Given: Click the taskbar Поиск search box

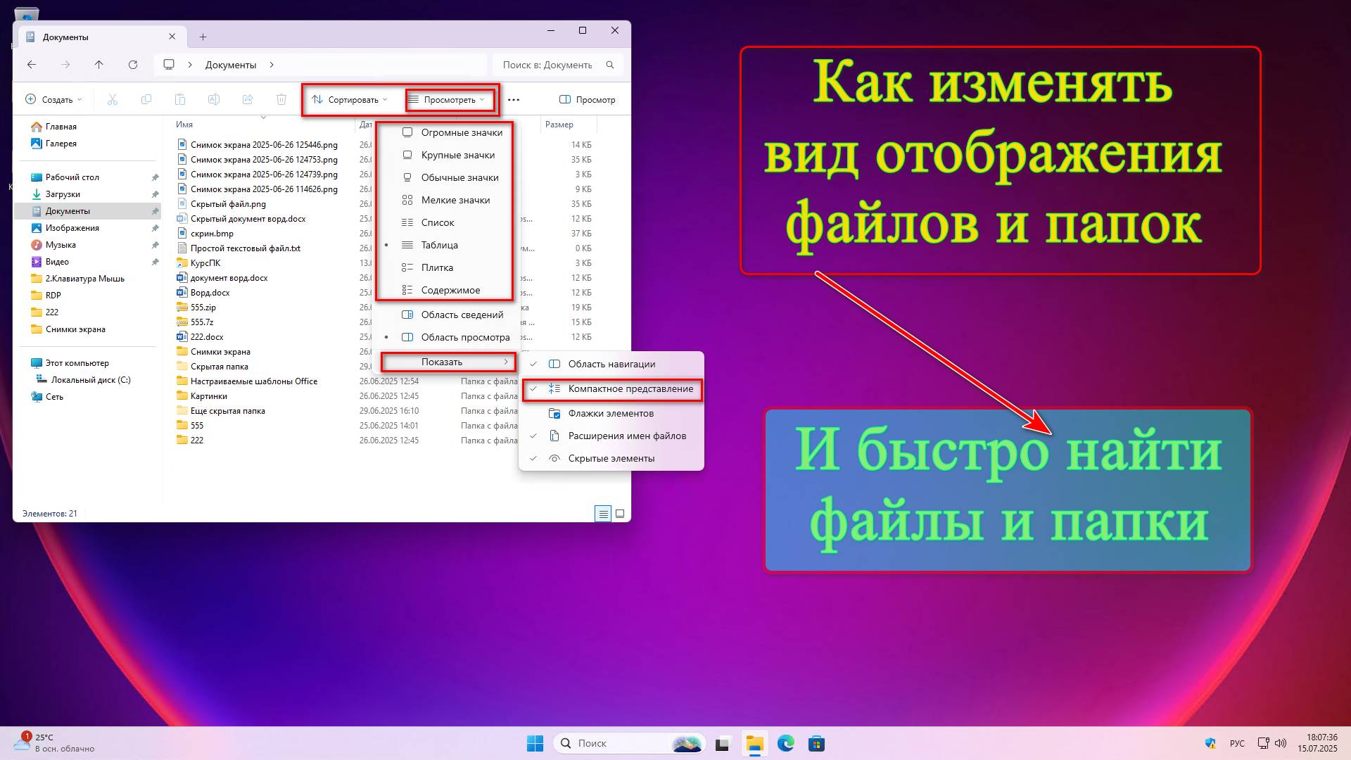Looking at the screenshot, I should point(629,743).
